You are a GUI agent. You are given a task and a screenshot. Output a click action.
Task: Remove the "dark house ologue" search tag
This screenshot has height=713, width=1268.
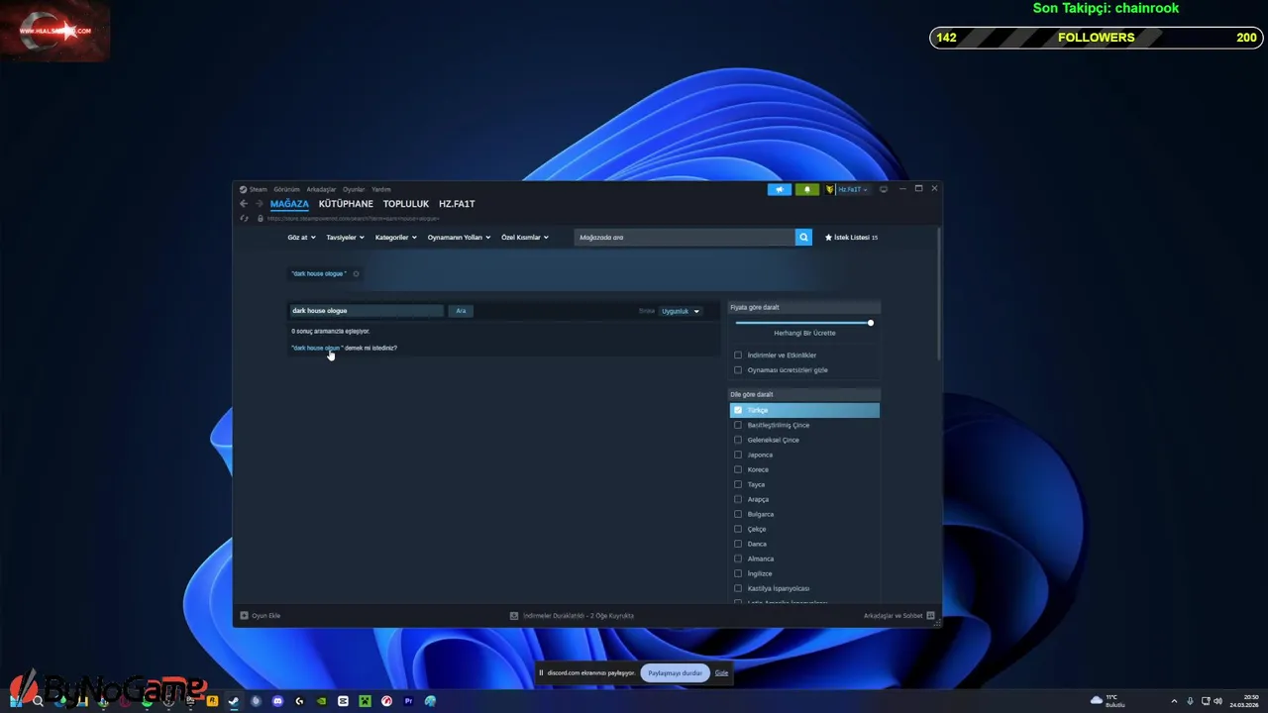356,273
